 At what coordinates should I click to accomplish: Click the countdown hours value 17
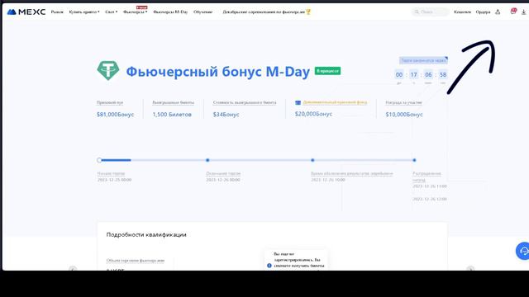413,74
